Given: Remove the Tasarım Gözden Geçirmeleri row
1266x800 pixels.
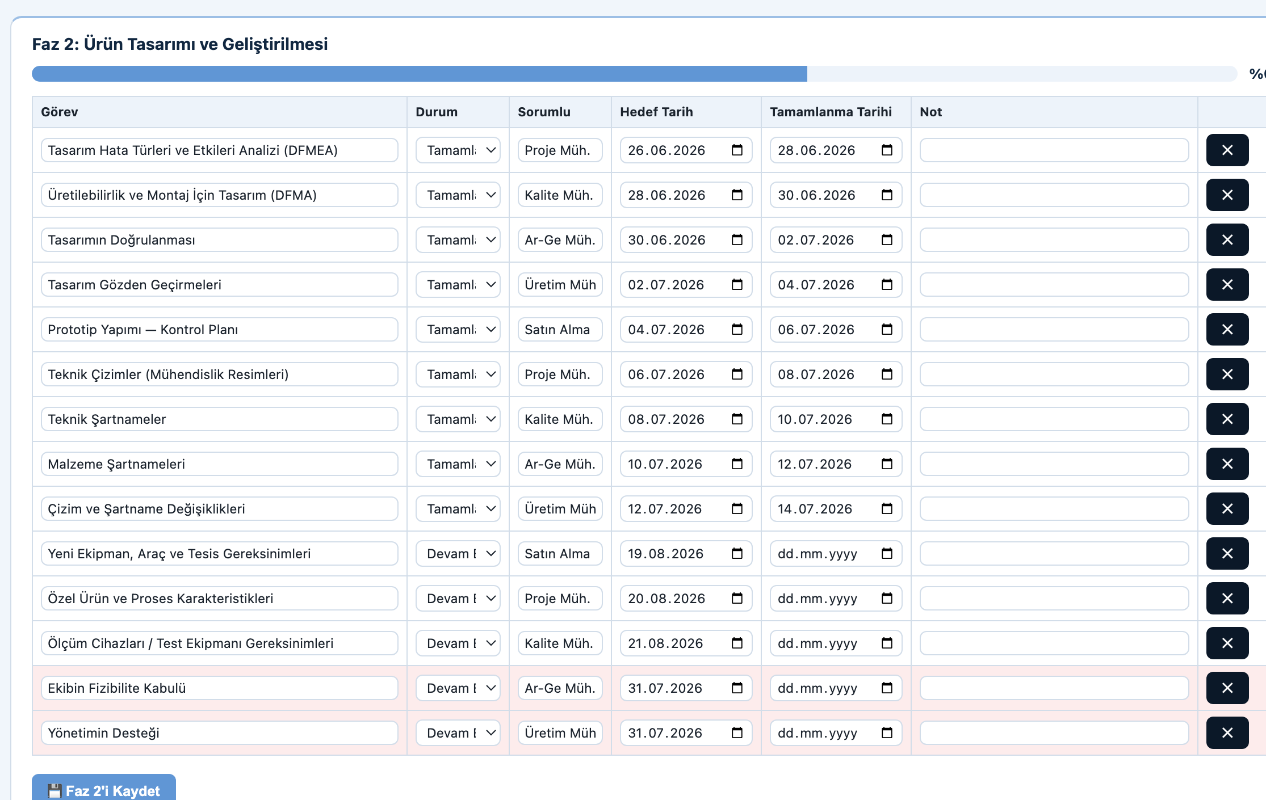Looking at the screenshot, I should tap(1227, 285).
